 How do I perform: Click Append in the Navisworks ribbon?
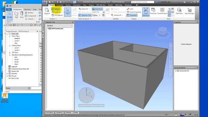47,11
